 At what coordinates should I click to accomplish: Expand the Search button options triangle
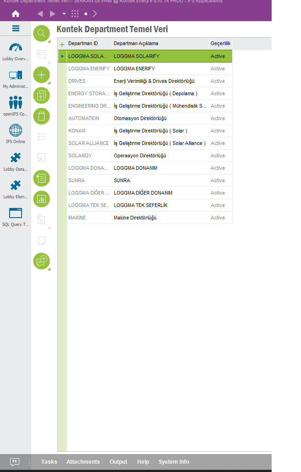tap(49, 41)
